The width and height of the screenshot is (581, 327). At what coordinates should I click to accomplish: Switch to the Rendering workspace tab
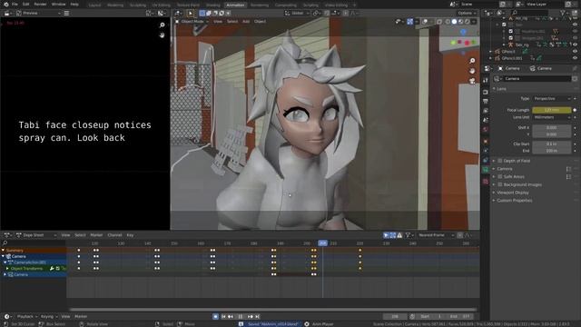click(260, 5)
